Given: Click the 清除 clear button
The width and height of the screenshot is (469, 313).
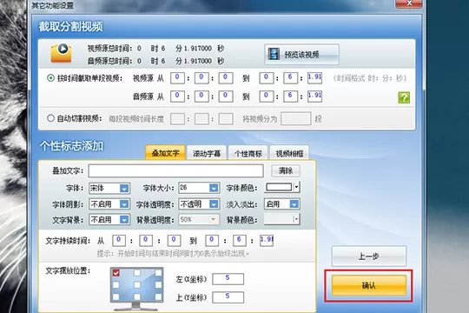Looking at the screenshot, I should point(286,170).
